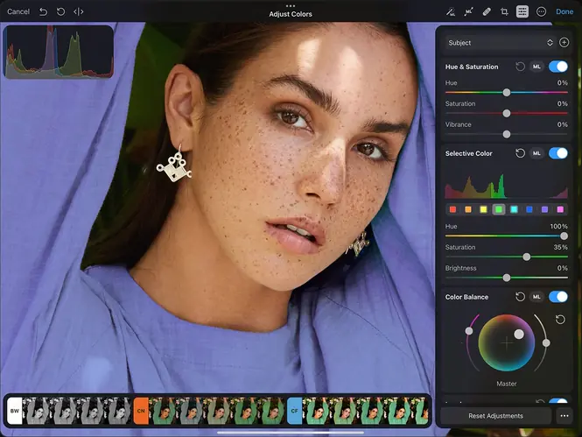This screenshot has height=437, width=582.
Task: Select the cyan selective color swatch
Action: 514,209
